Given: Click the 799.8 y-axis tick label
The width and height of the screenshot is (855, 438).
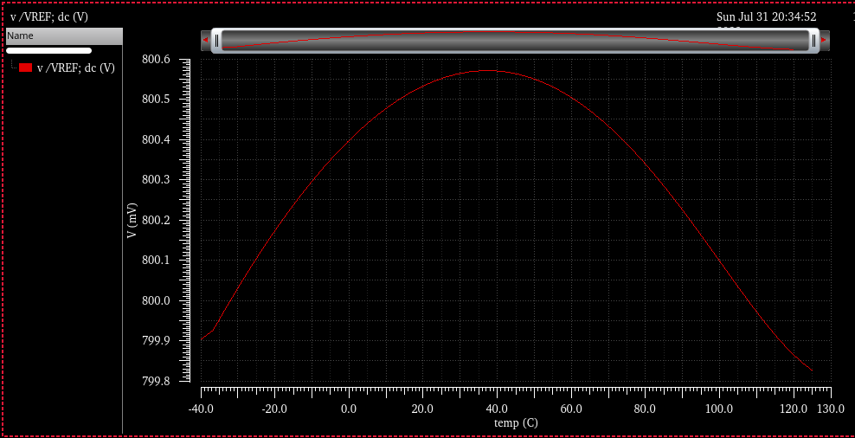Looking at the screenshot, I should tap(156, 381).
